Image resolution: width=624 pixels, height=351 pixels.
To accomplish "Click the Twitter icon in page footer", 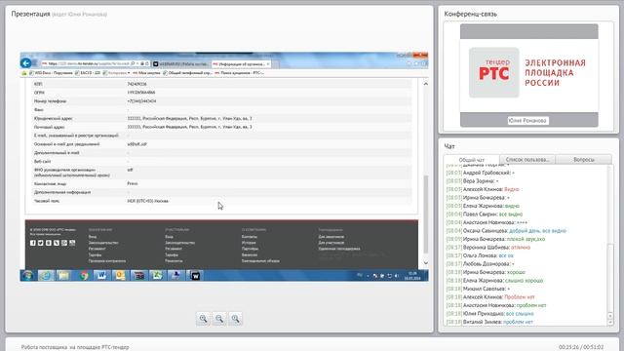I will (41, 243).
